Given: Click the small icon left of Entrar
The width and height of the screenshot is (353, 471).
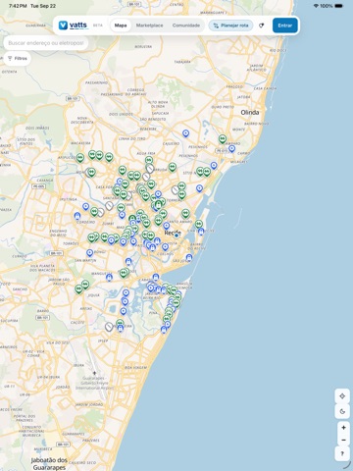Looking at the screenshot, I should [x=262, y=26].
